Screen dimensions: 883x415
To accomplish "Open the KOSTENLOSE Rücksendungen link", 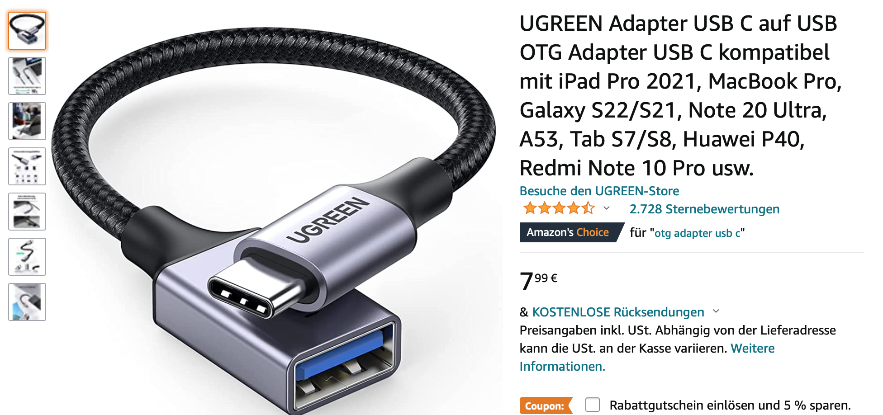I will click(x=618, y=312).
